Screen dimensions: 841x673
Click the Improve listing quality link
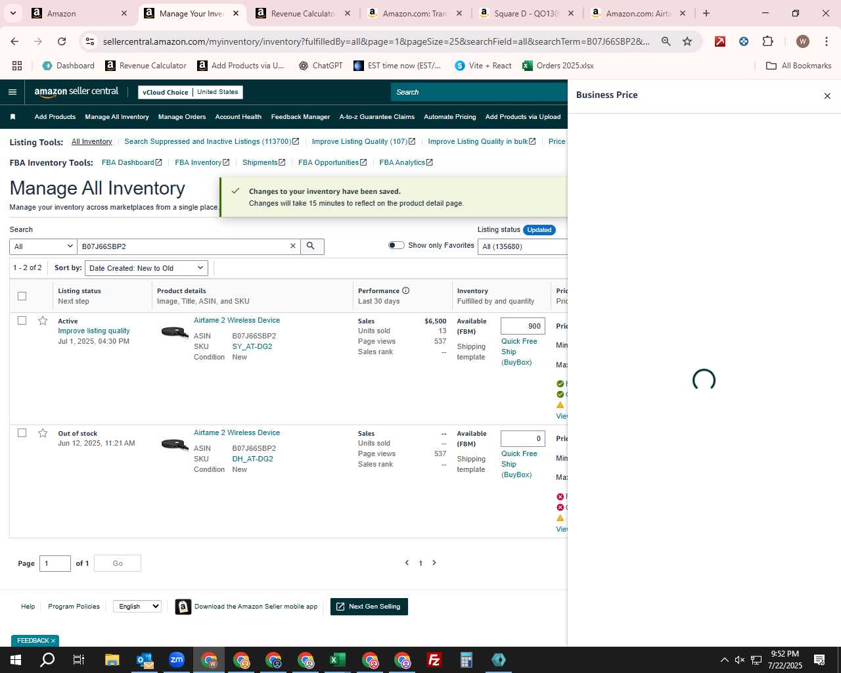(94, 331)
